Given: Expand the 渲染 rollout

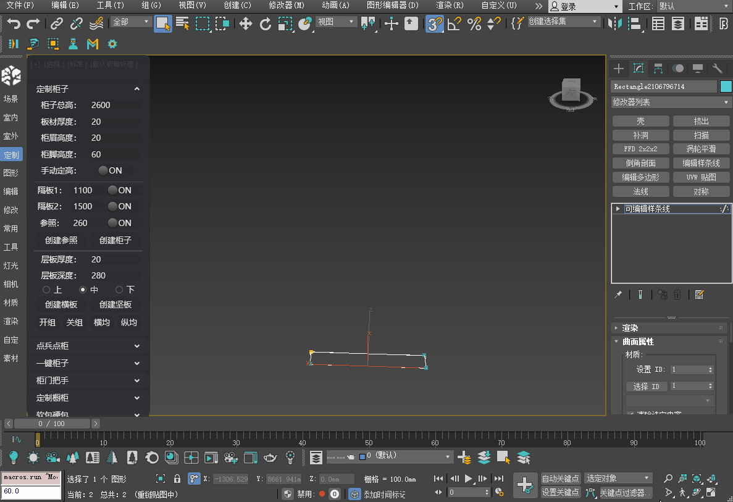Looking at the screenshot, I should 669,328.
